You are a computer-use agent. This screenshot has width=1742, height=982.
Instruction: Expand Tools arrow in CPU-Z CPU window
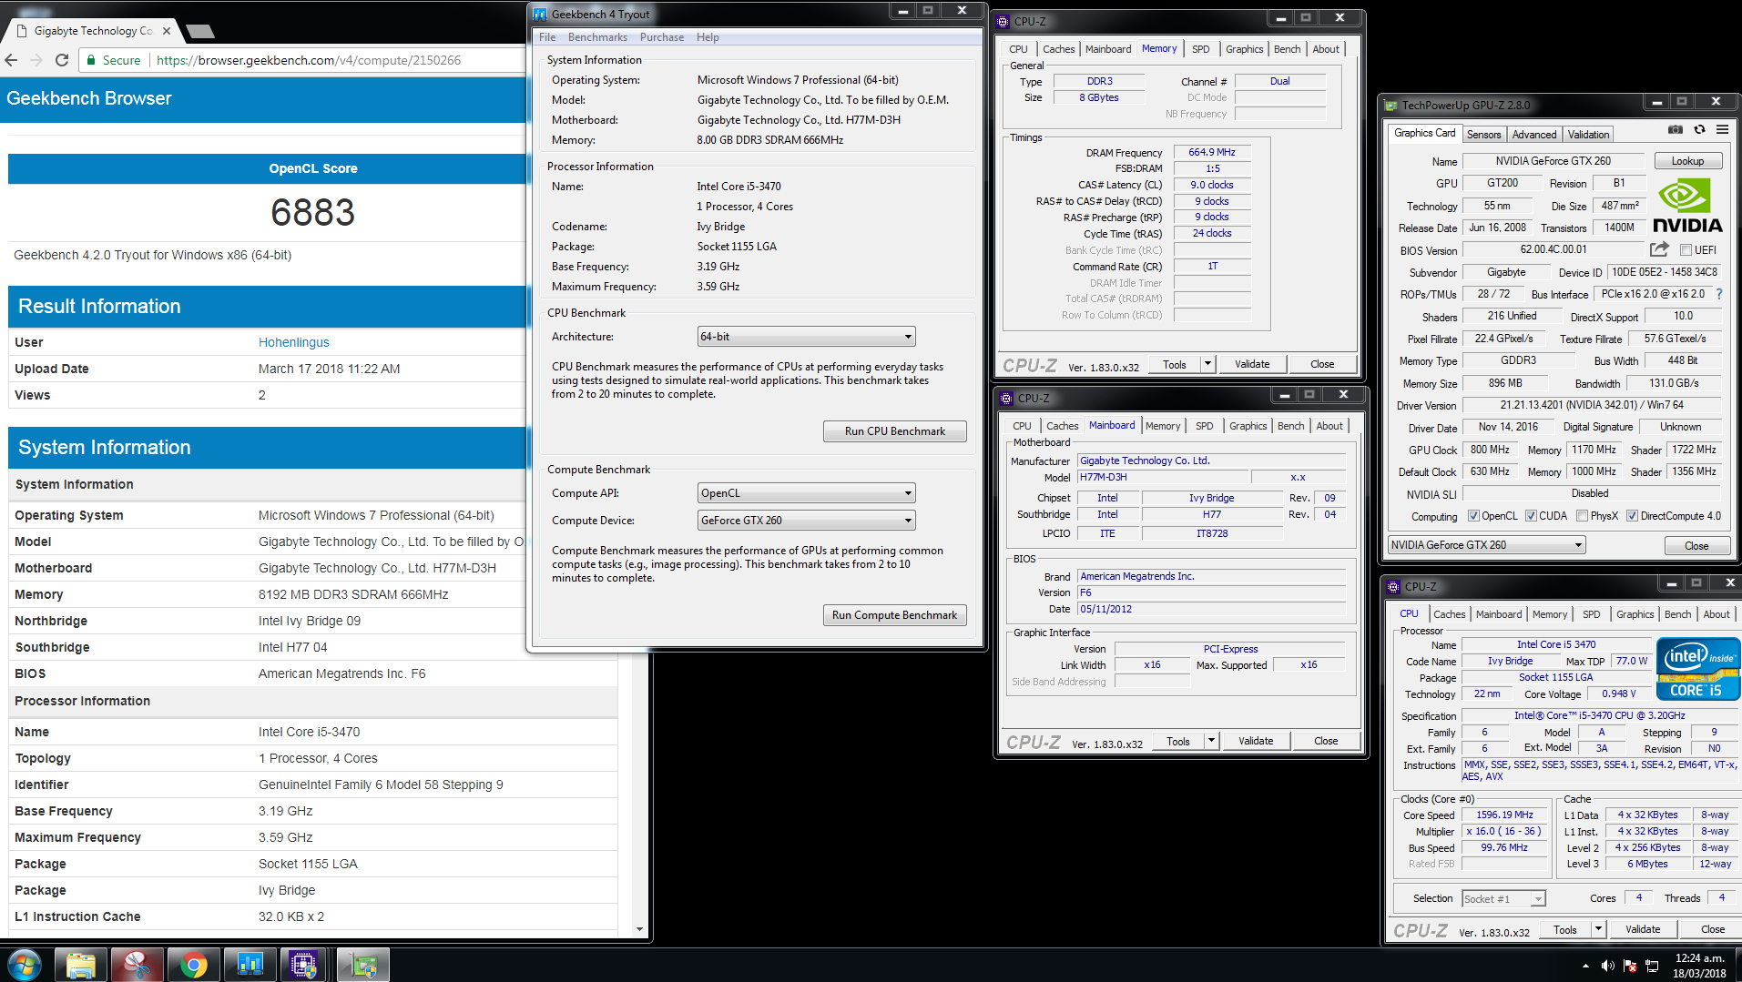pos(1598,929)
